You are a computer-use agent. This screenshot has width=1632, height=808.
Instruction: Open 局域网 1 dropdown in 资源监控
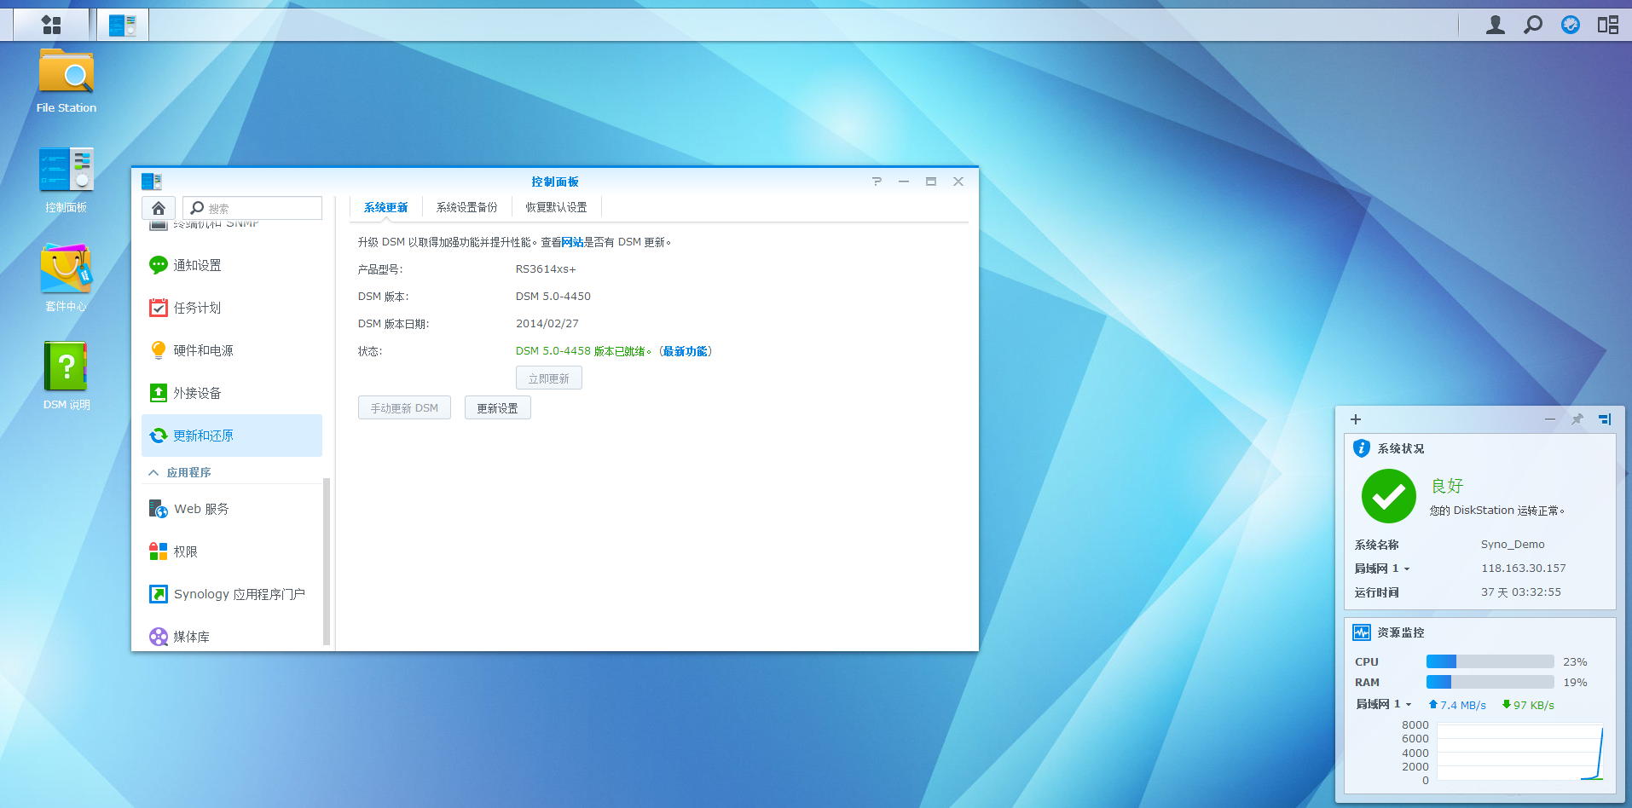tap(1384, 704)
